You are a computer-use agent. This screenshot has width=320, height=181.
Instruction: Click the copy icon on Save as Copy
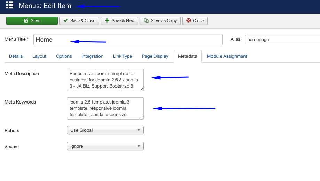[x=146, y=20]
